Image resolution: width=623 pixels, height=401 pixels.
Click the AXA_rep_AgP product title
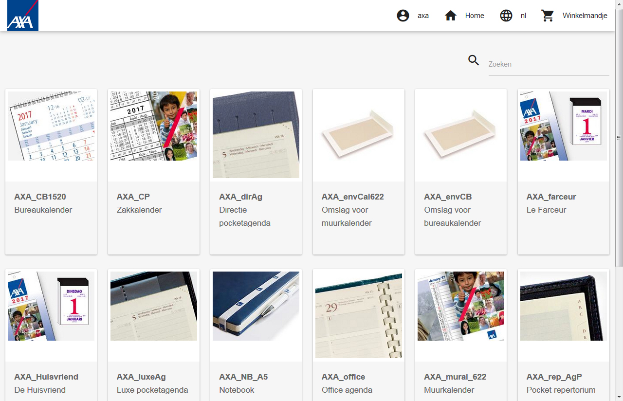tap(554, 377)
